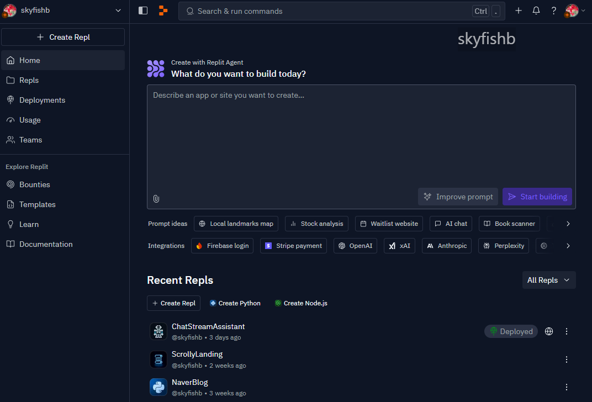
Task: Click the Start building button
Action: pos(537,197)
